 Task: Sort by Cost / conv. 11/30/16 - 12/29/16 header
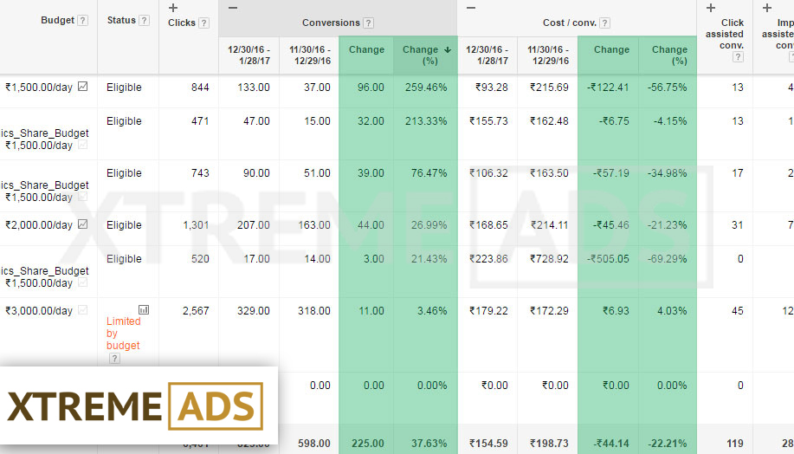click(548, 55)
